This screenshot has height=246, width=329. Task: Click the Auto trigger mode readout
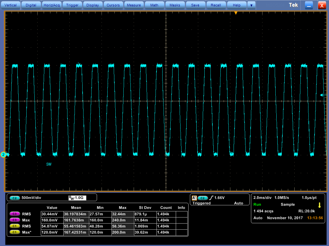click(239, 203)
